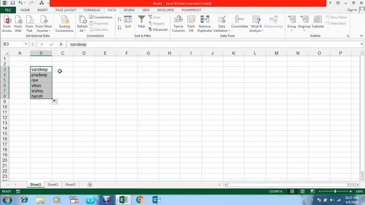365x205 pixels.
Task: Select column D header
Action: [x=84, y=53]
